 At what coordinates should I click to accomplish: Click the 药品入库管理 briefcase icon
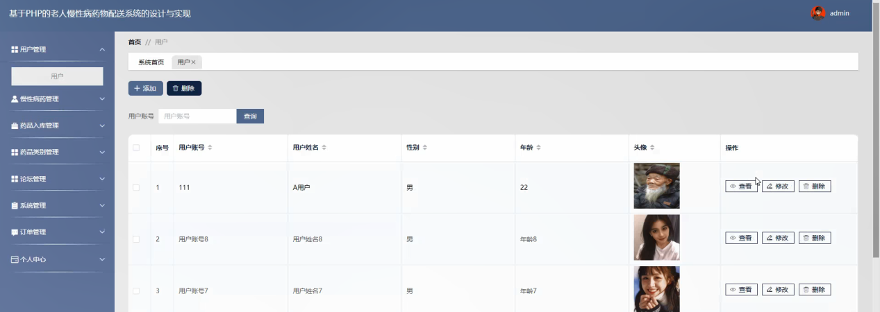point(15,126)
